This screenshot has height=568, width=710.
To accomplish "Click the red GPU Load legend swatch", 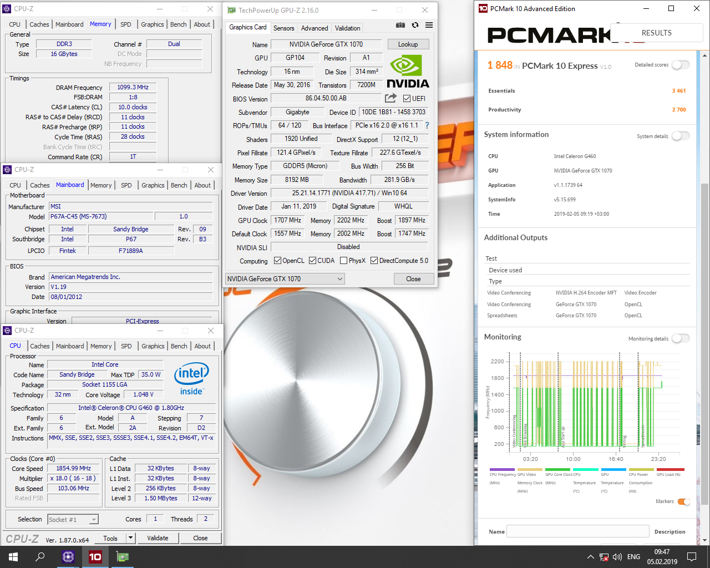I will click(671, 469).
